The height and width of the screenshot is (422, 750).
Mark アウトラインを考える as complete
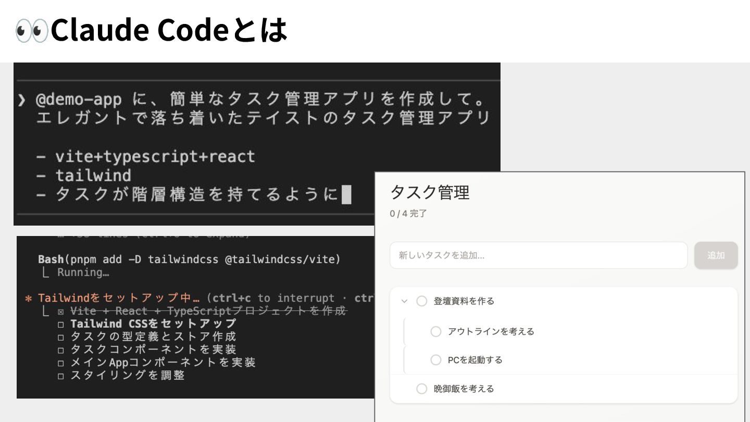pyautogui.click(x=436, y=331)
